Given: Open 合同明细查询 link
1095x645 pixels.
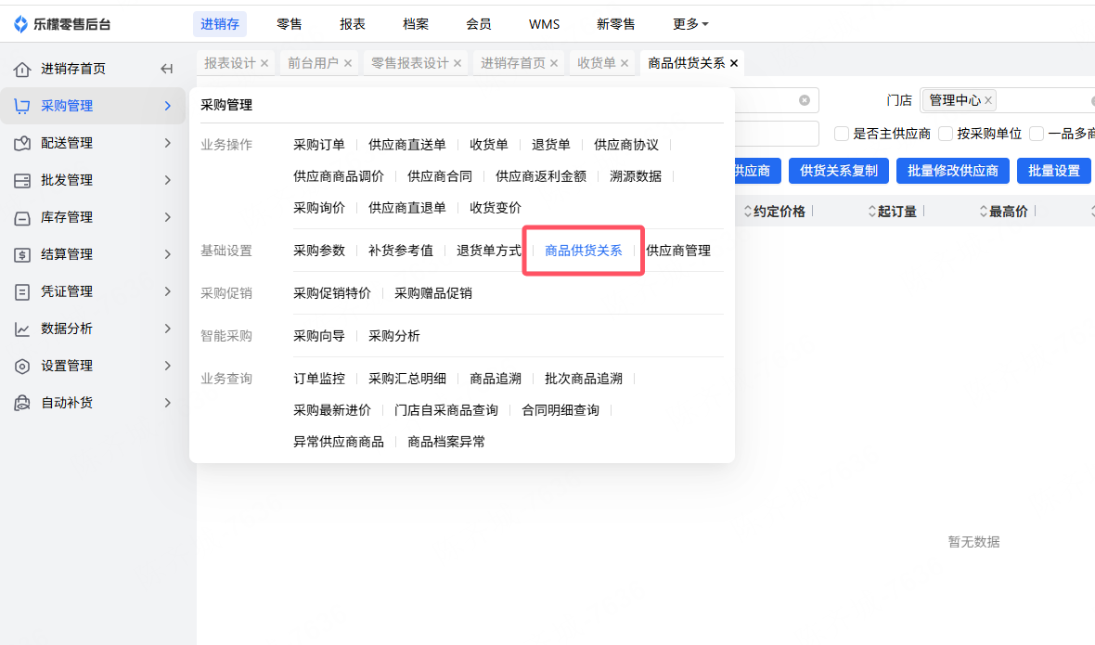Looking at the screenshot, I should pyautogui.click(x=560, y=410).
